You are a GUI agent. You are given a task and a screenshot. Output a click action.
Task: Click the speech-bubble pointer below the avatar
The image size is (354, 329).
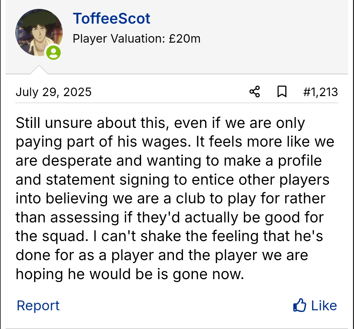[39, 70]
